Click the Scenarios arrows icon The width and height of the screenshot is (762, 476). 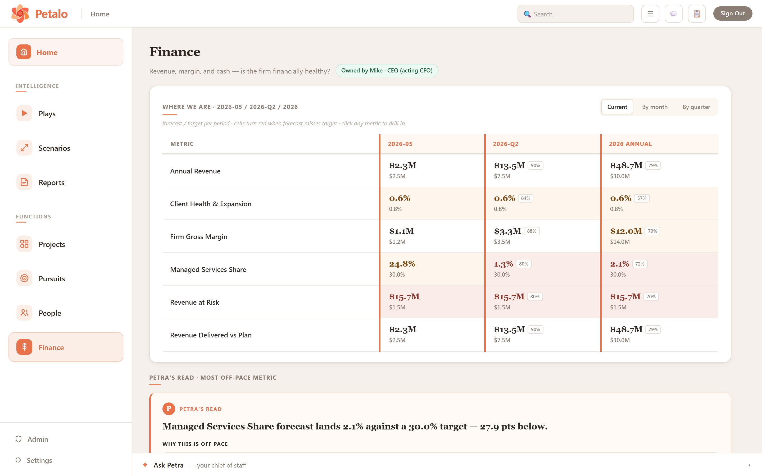point(24,148)
